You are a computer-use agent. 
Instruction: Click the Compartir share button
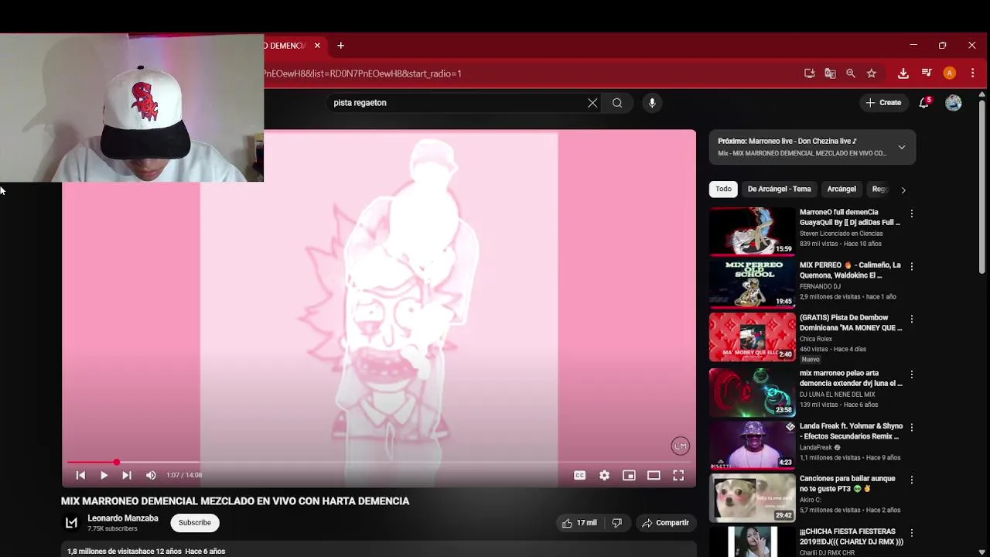coord(665,523)
